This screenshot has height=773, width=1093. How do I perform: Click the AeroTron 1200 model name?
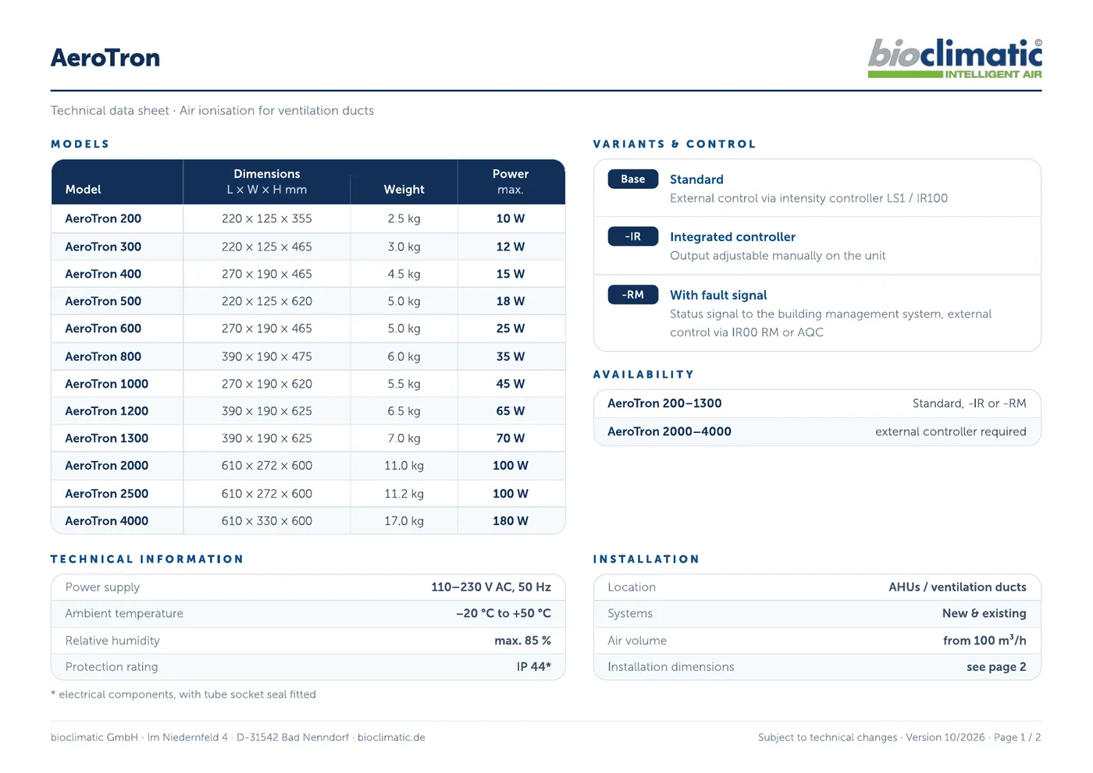[107, 411]
